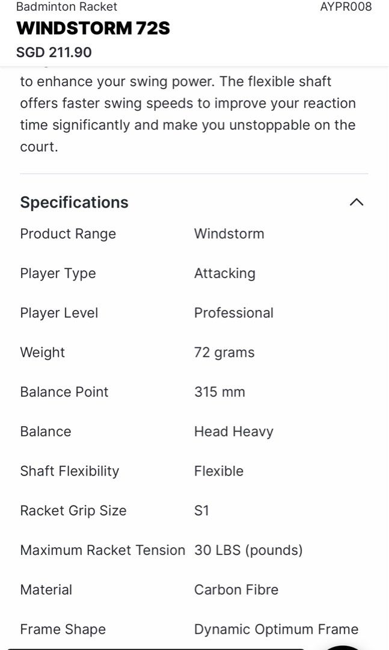Select the Professional player level value
Viewport: 389px width, 650px height.
pyautogui.click(x=233, y=312)
